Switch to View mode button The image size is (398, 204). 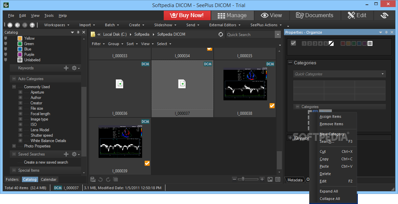click(x=271, y=15)
